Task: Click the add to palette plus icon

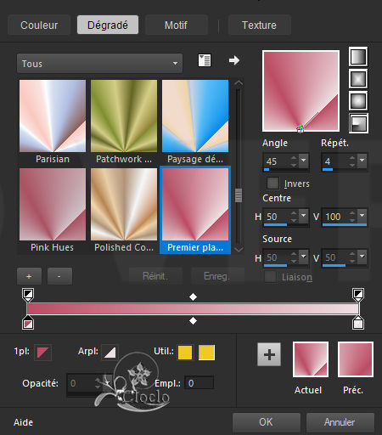Action: tap(269, 354)
